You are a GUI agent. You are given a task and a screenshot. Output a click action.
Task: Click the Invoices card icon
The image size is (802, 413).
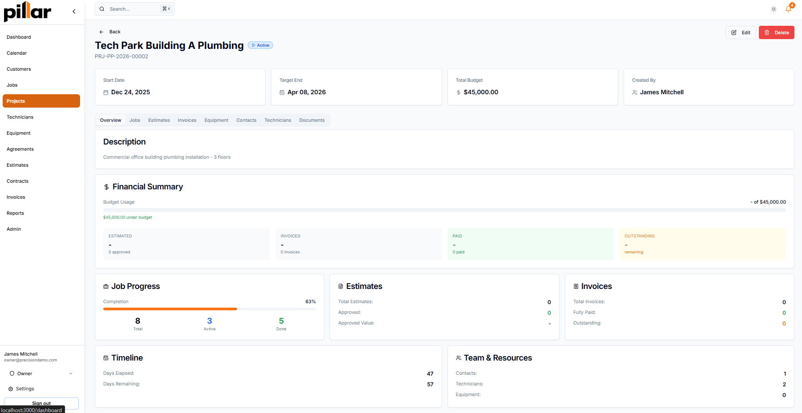(576, 287)
